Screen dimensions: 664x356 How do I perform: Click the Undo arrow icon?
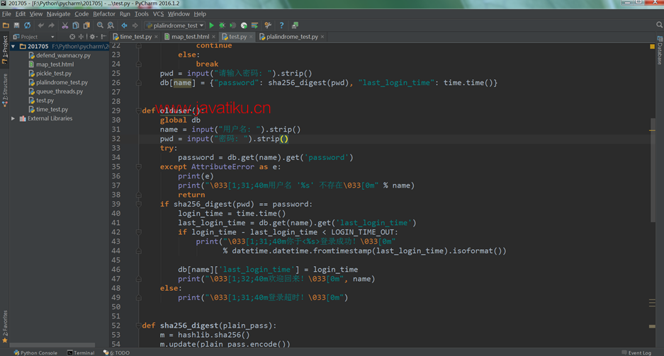pos(40,25)
